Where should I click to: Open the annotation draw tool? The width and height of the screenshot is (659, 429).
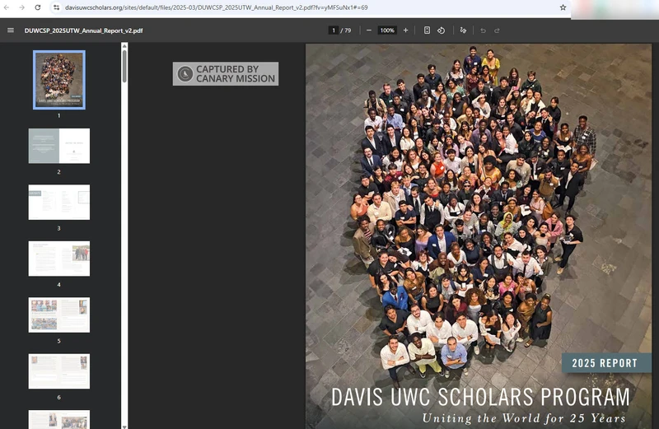click(x=463, y=30)
